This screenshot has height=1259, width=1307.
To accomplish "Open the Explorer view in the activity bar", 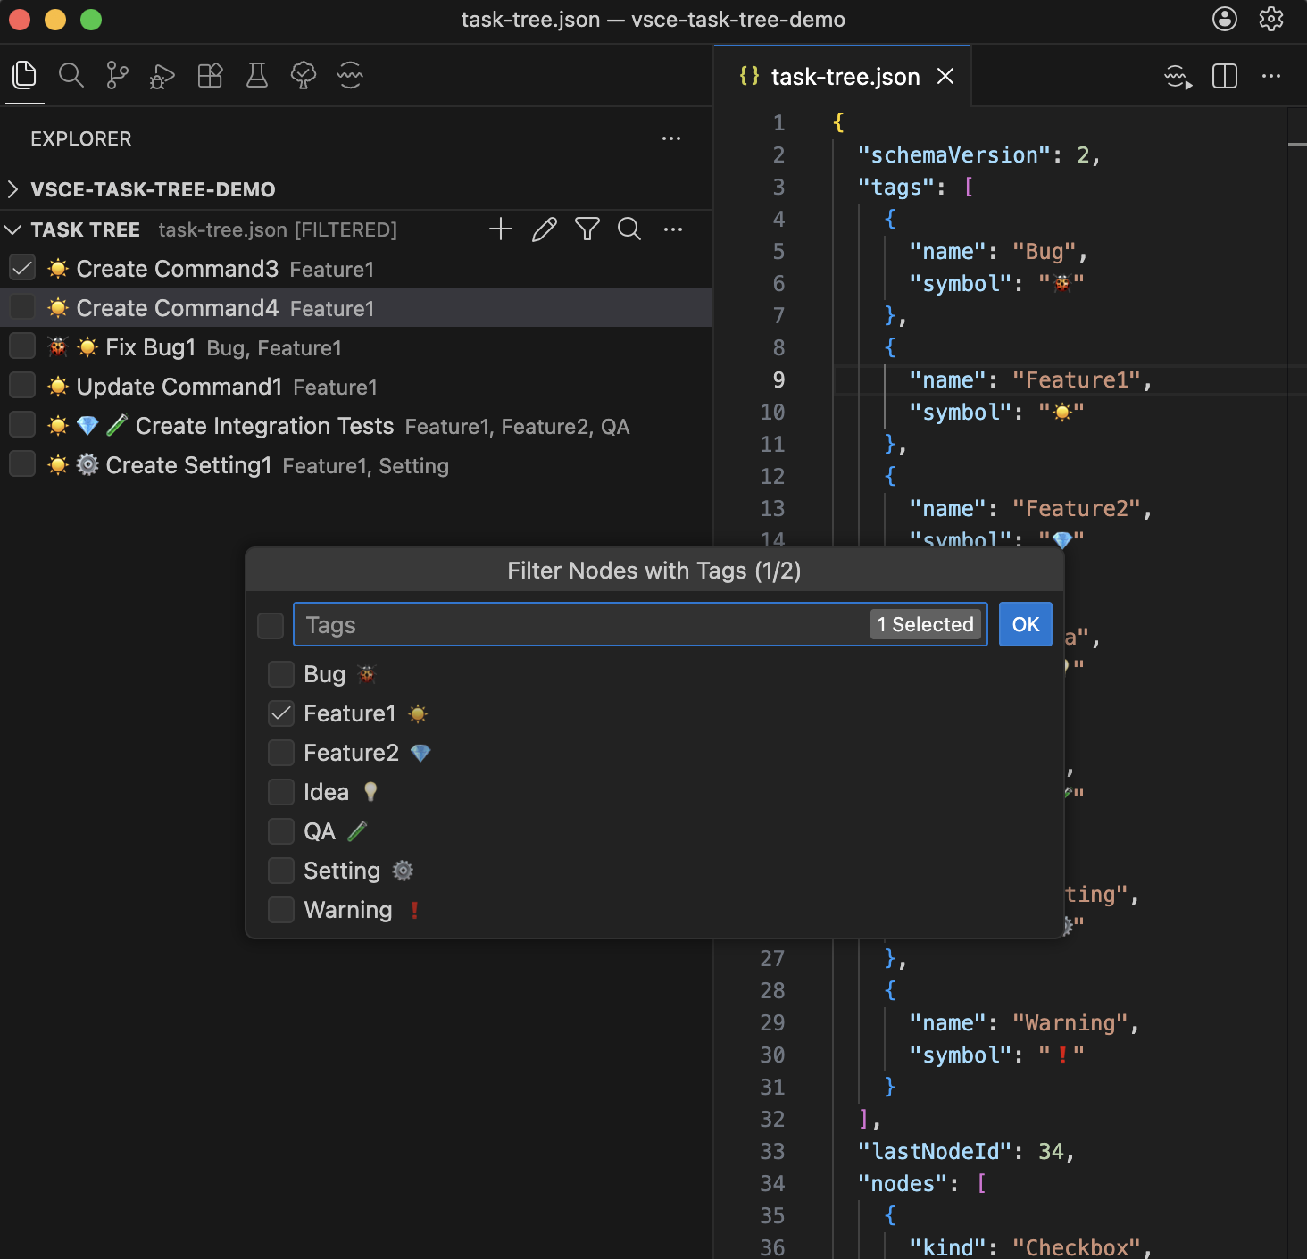I will tap(24, 75).
